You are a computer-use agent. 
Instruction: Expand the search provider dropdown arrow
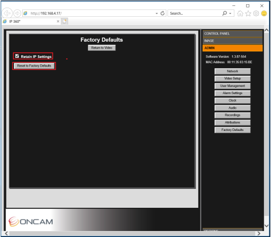pyautogui.click(x=230, y=14)
